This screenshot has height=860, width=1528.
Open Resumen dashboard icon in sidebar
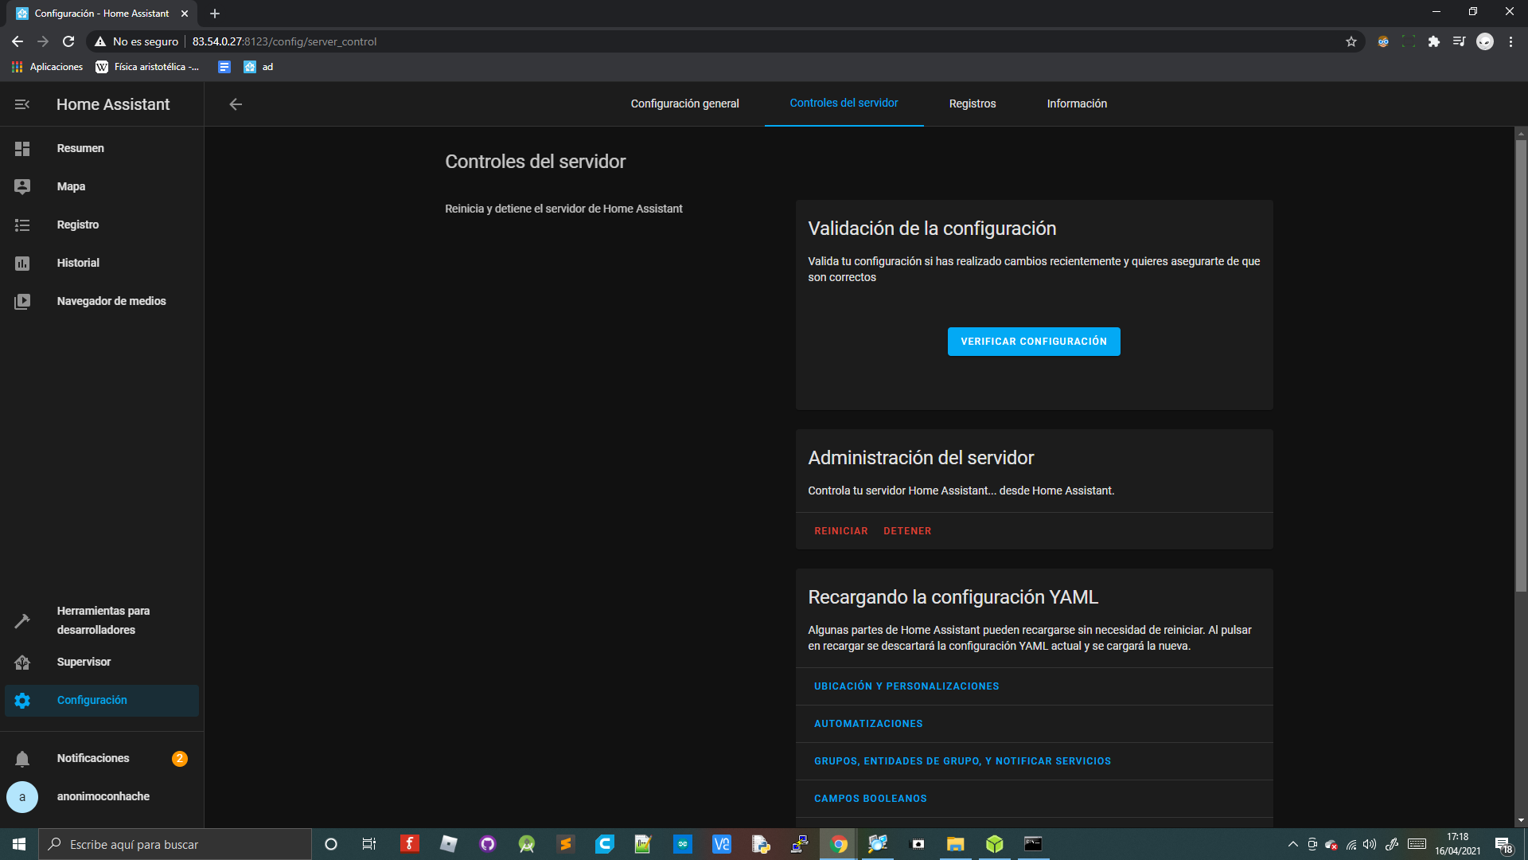[x=22, y=149]
